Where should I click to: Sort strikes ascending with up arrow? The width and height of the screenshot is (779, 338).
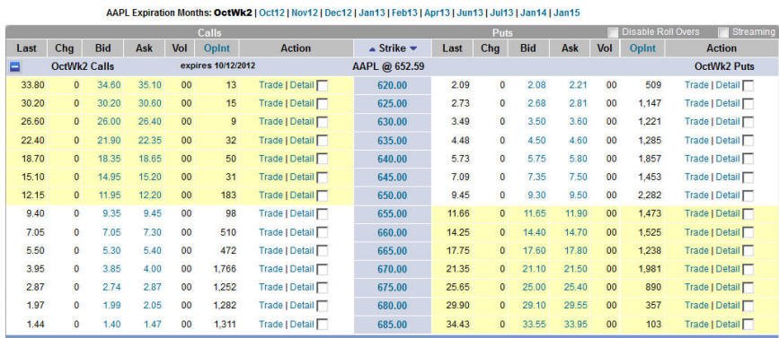[x=372, y=48]
